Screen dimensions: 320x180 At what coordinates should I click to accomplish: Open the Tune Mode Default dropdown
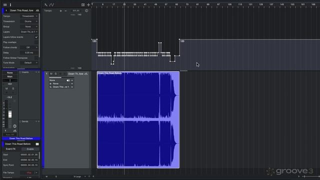(x=29, y=63)
